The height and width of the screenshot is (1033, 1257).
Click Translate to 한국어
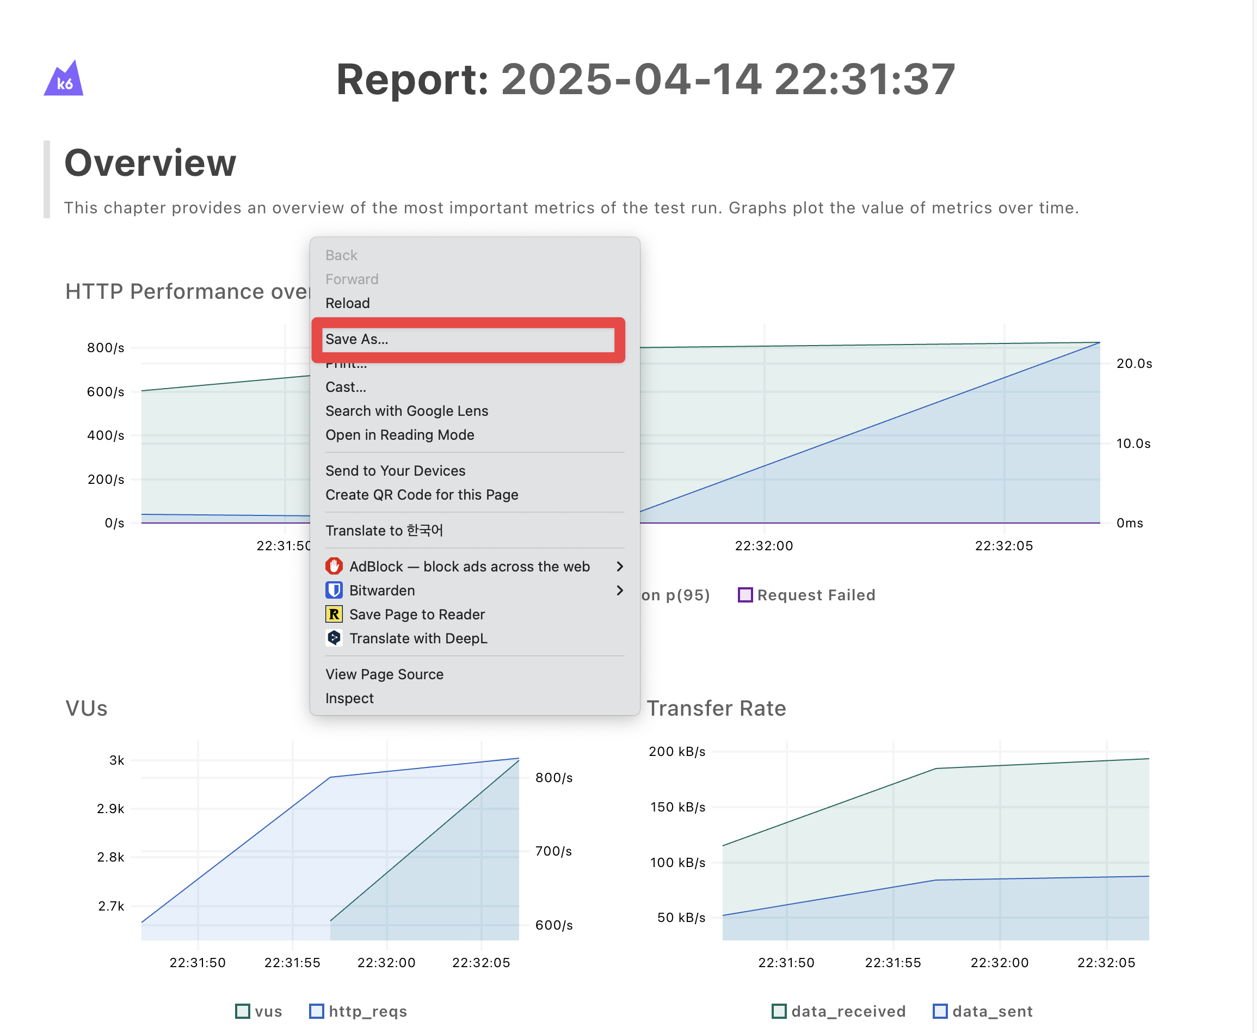(384, 530)
